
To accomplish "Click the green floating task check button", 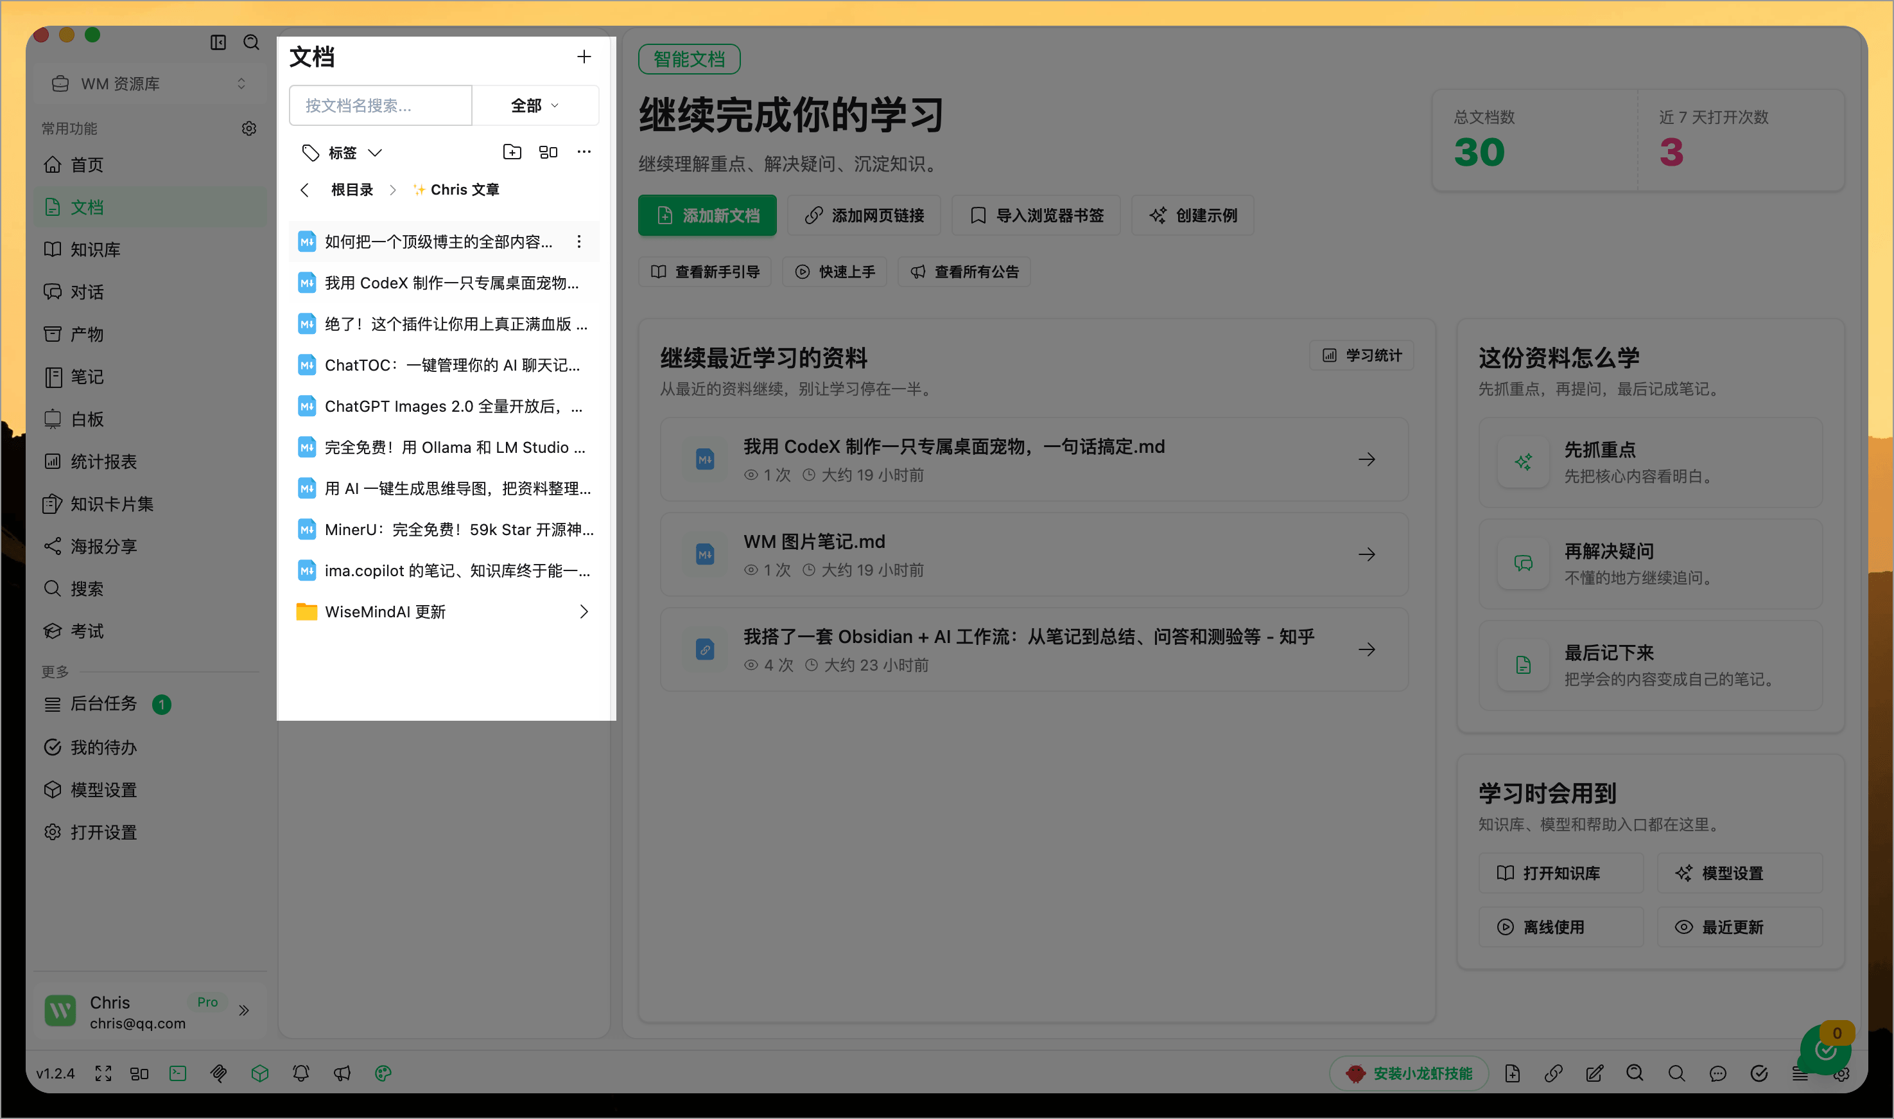I will click(x=1825, y=1050).
